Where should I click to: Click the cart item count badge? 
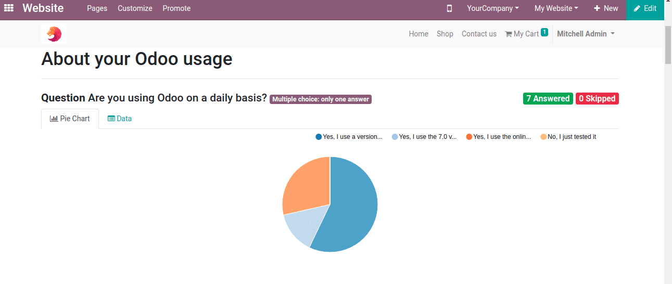coord(544,32)
